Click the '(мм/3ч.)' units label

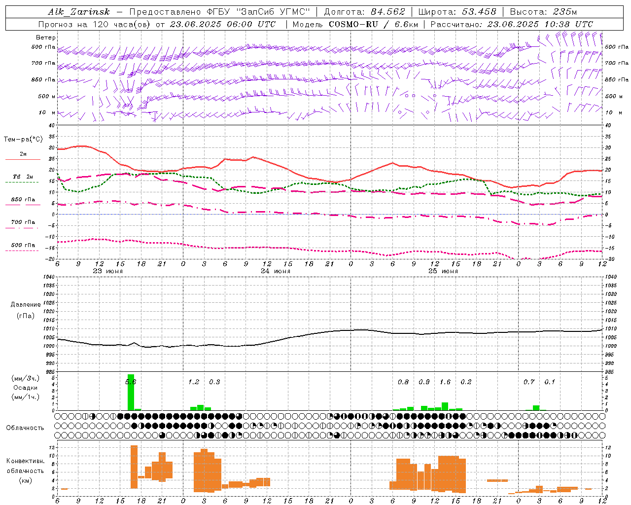click(x=26, y=378)
